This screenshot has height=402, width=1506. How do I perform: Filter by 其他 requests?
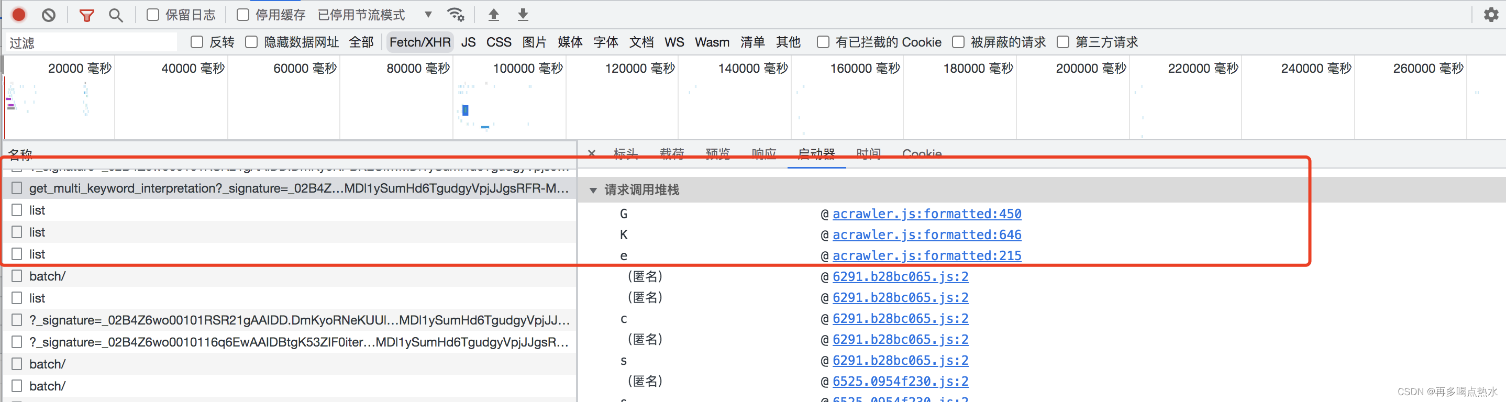click(x=788, y=42)
